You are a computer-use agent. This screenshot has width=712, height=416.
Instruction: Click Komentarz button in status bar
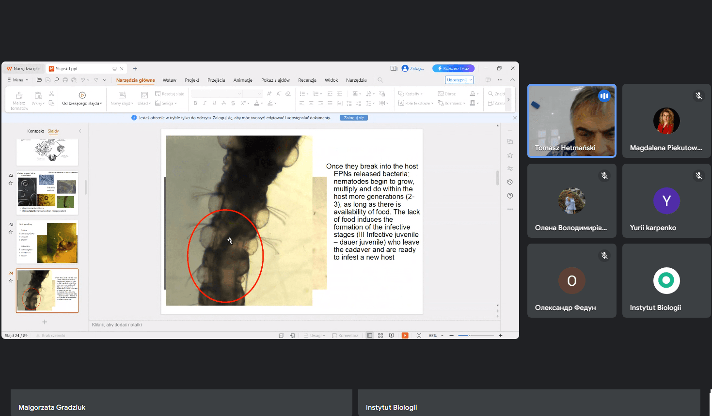click(x=345, y=335)
